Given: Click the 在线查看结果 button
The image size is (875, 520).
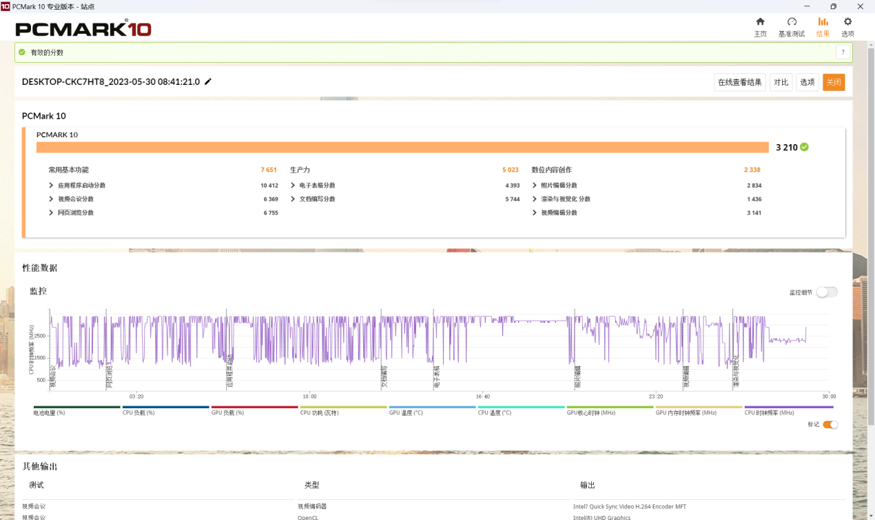Looking at the screenshot, I should [x=740, y=83].
